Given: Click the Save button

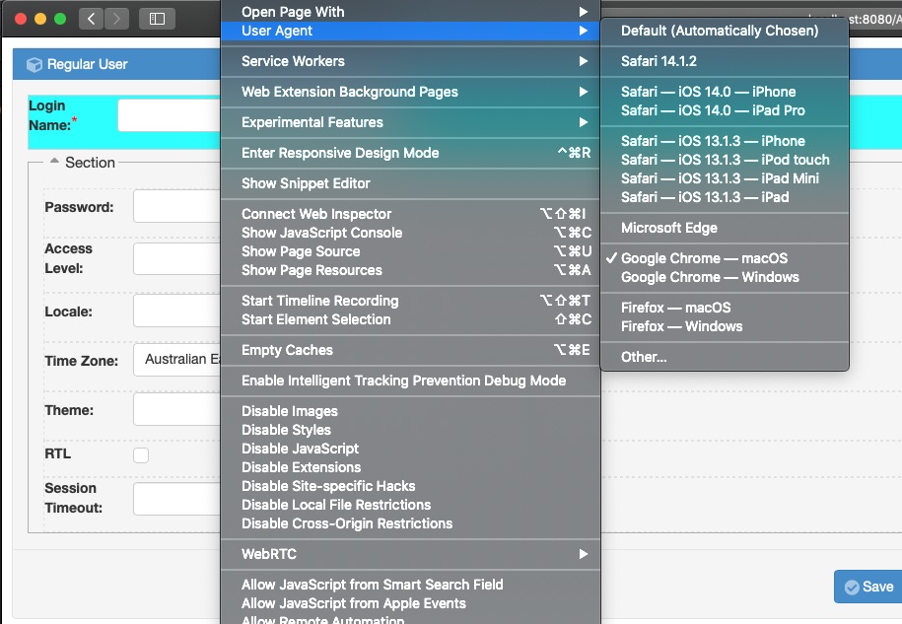Looking at the screenshot, I should (x=868, y=587).
